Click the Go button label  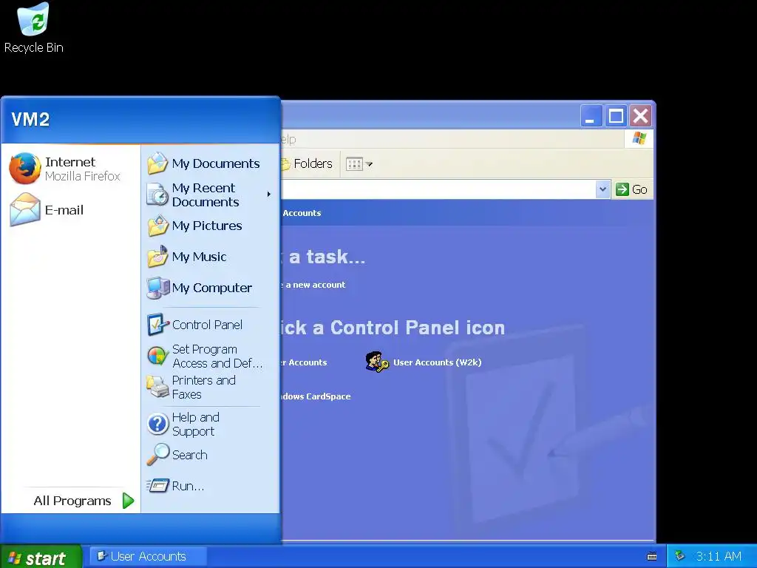pyautogui.click(x=639, y=189)
